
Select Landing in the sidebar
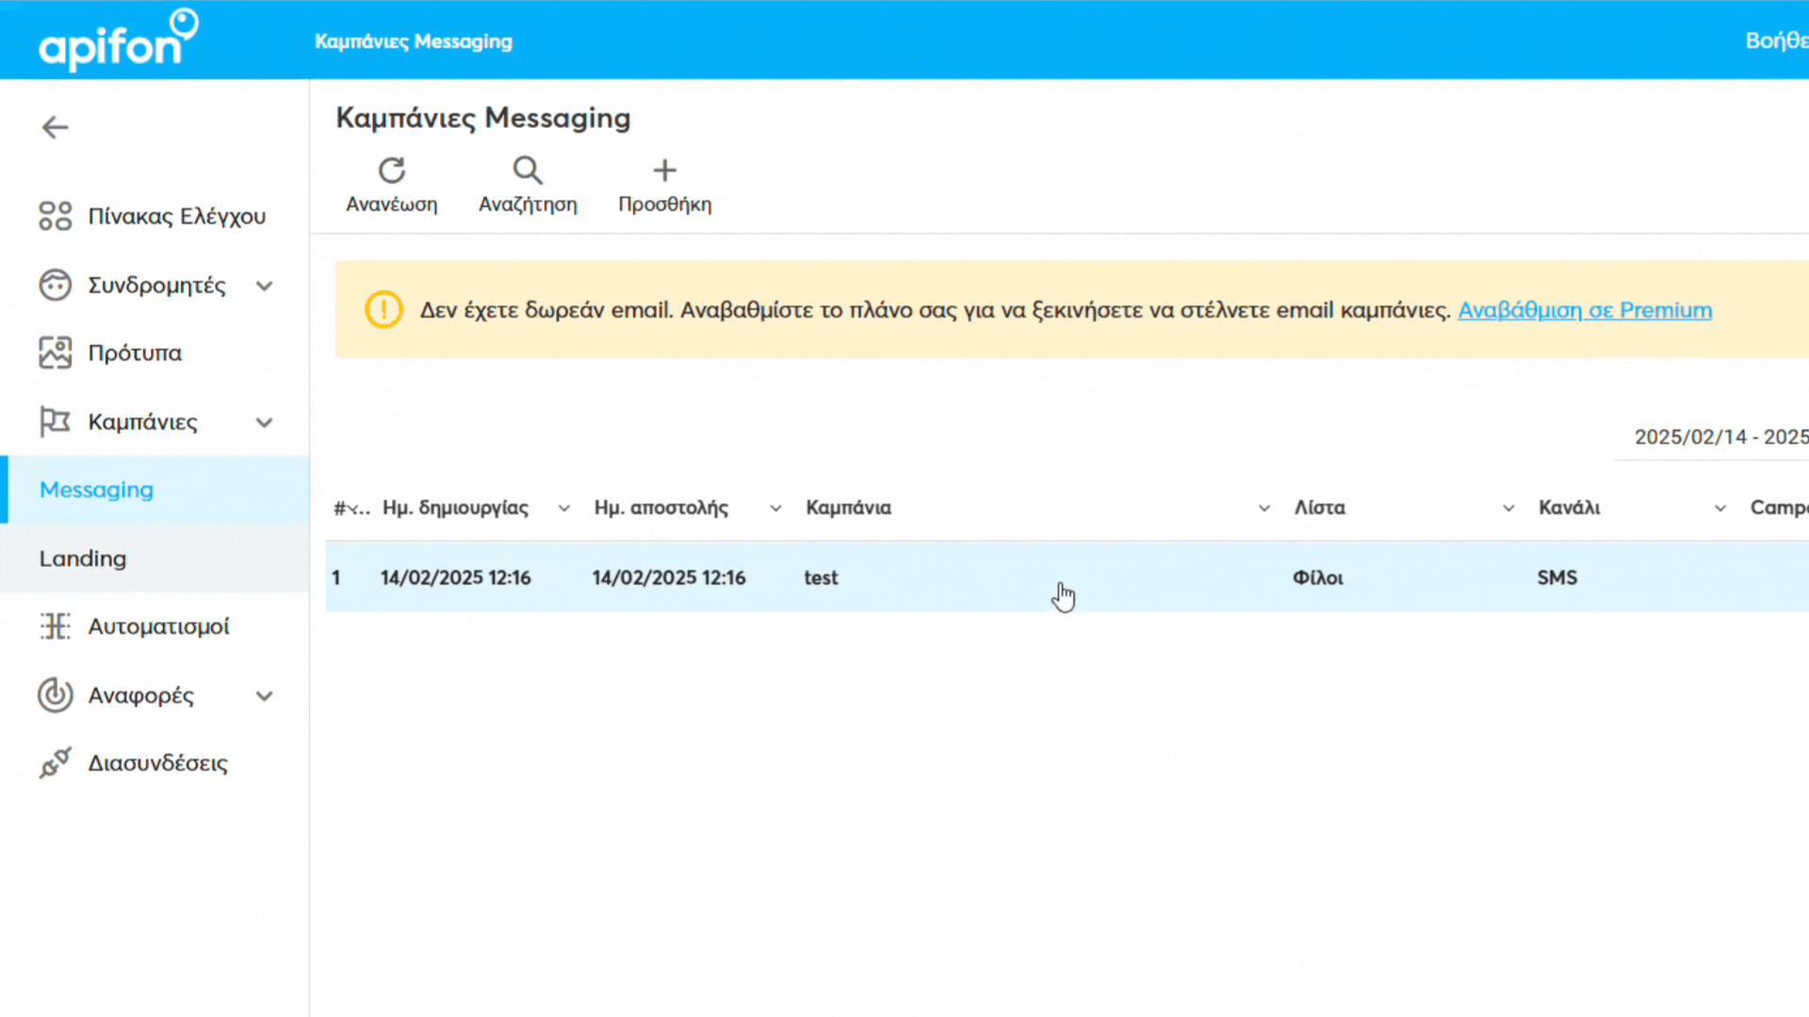click(x=83, y=558)
